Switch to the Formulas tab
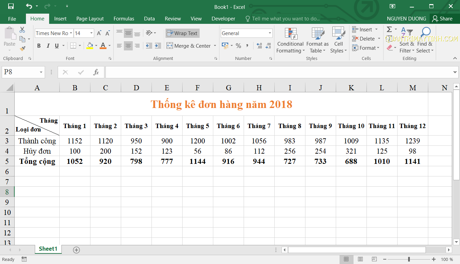460x264 pixels. [124, 19]
